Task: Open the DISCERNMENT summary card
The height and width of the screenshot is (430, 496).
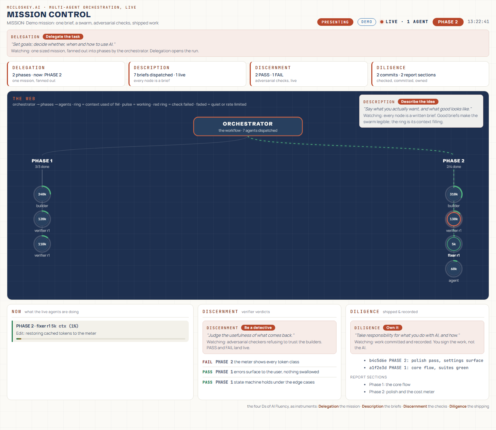Action: [x=309, y=74]
